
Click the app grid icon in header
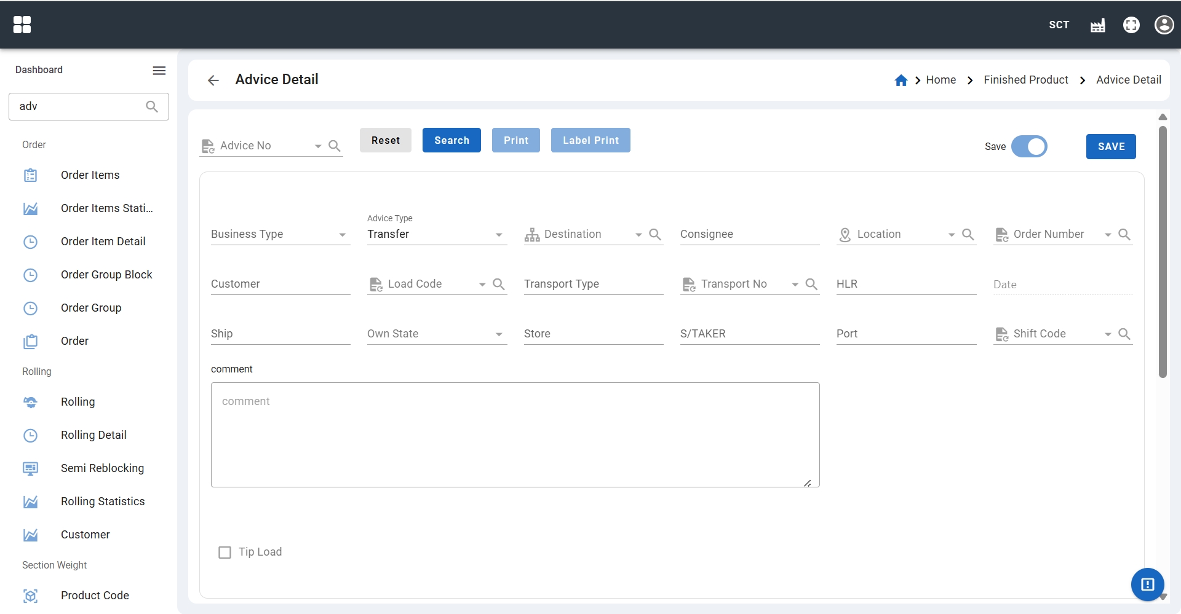click(22, 25)
